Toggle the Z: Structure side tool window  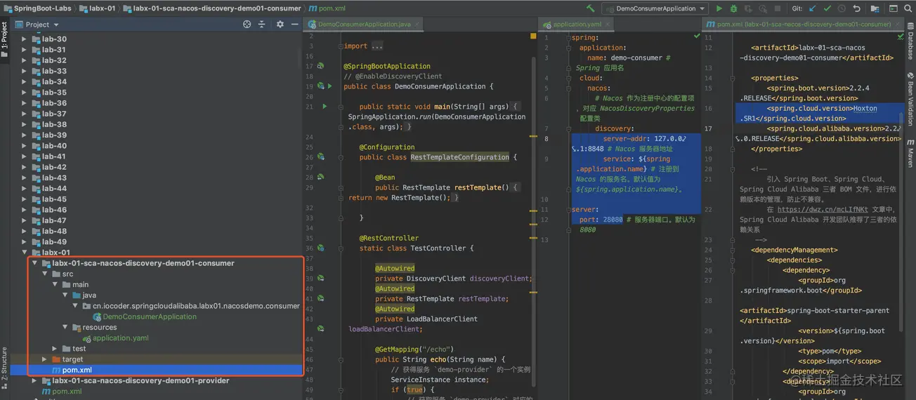click(x=4, y=368)
